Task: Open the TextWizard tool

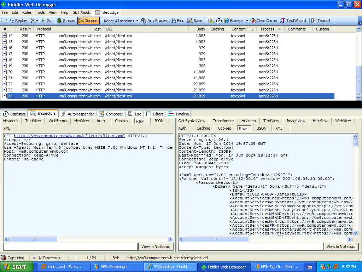Action: (293, 21)
